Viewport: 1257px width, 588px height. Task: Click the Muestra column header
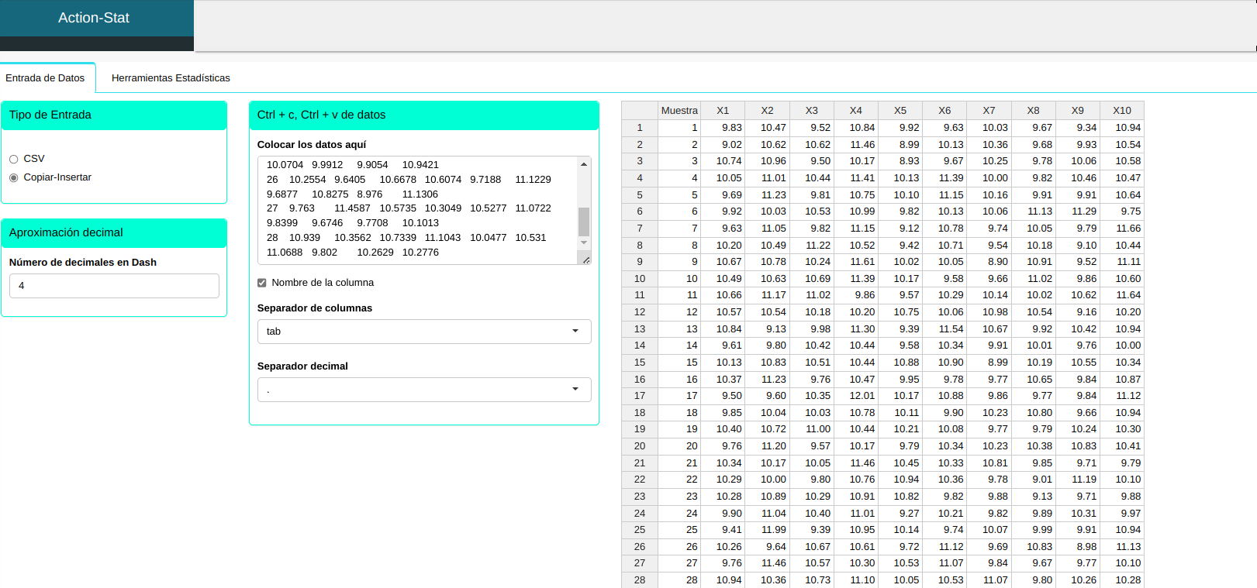(x=679, y=111)
